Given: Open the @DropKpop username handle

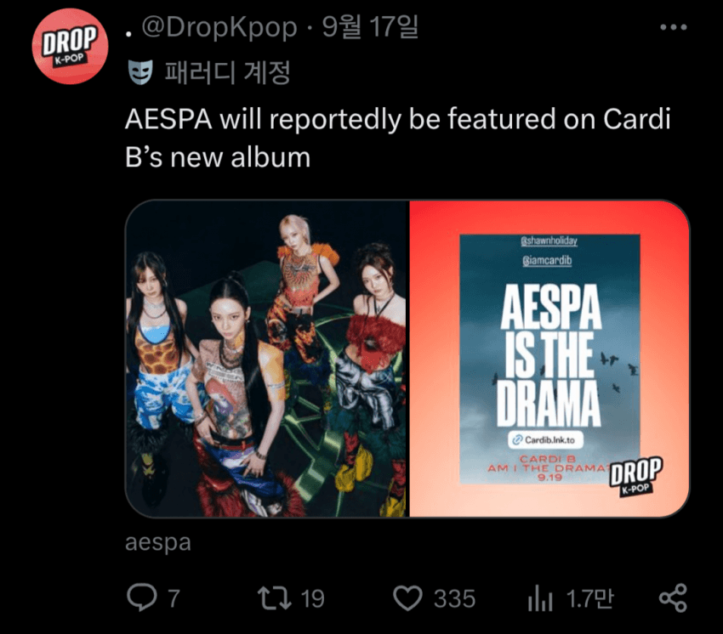Looking at the screenshot, I should click(x=219, y=27).
